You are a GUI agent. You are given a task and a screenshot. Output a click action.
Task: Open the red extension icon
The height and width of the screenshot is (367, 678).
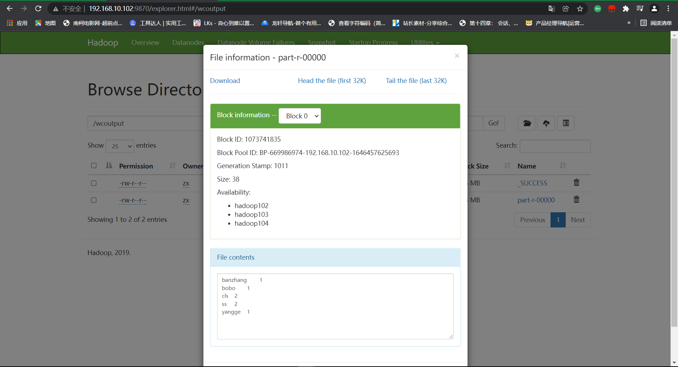(612, 8)
